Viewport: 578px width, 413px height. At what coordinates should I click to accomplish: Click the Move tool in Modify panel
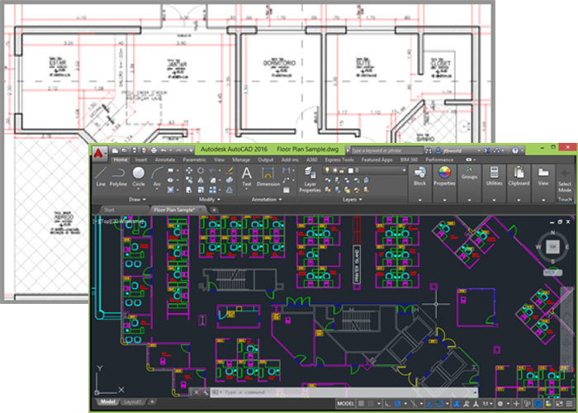pyautogui.click(x=189, y=170)
